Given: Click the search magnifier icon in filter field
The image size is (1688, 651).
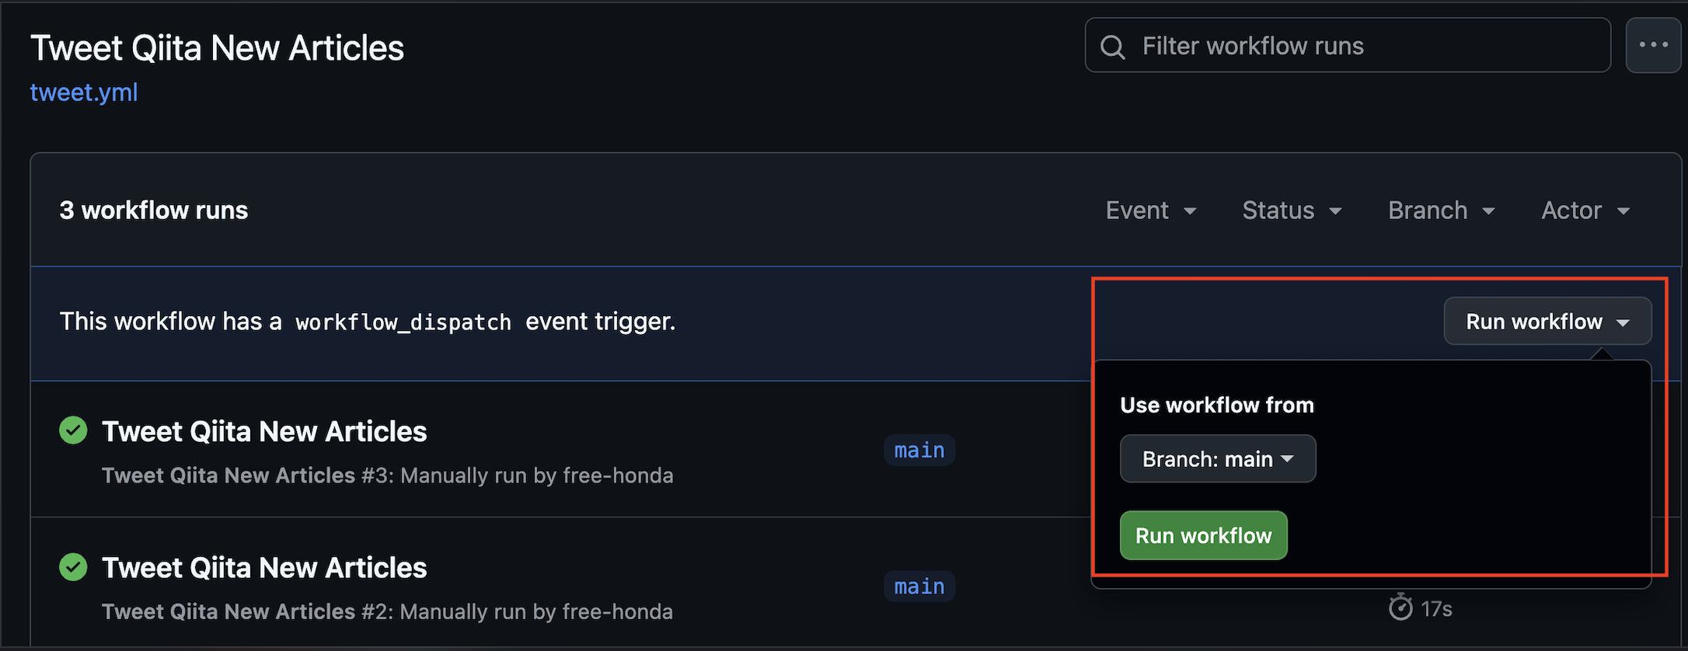Looking at the screenshot, I should coord(1113,45).
